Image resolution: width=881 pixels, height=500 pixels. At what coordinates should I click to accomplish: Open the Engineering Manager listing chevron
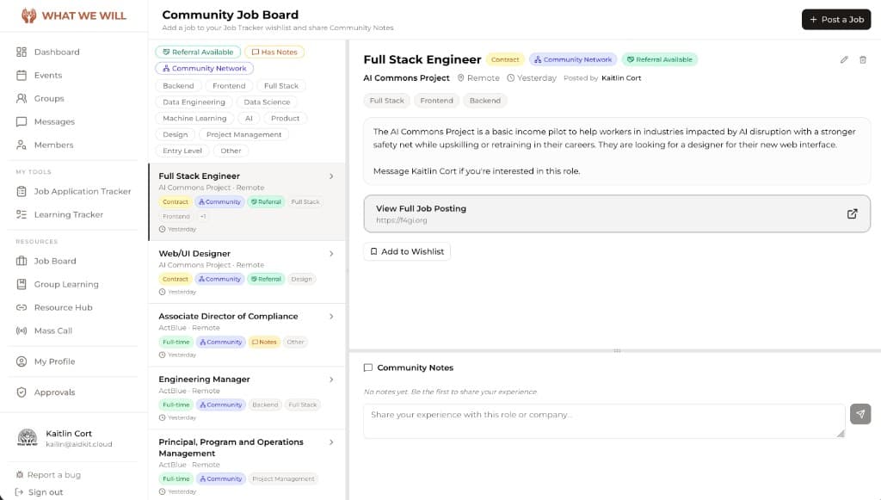pos(331,380)
